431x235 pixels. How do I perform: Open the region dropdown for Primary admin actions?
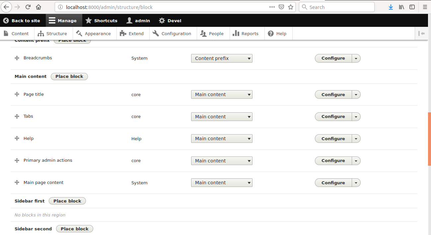pos(221,160)
